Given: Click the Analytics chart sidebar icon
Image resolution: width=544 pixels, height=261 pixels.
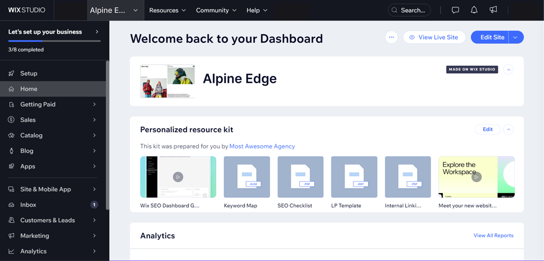Looking at the screenshot, I should tap(11, 251).
